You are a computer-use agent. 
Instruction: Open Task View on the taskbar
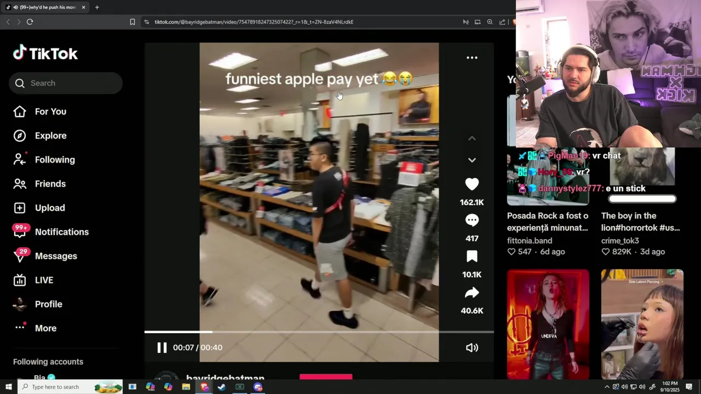click(x=132, y=387)
